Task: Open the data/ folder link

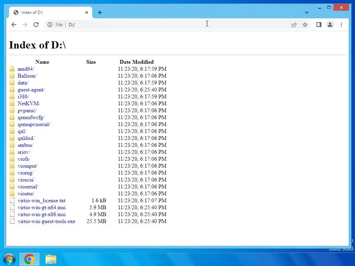Action: pyautogui.click(x=23, y=83)
